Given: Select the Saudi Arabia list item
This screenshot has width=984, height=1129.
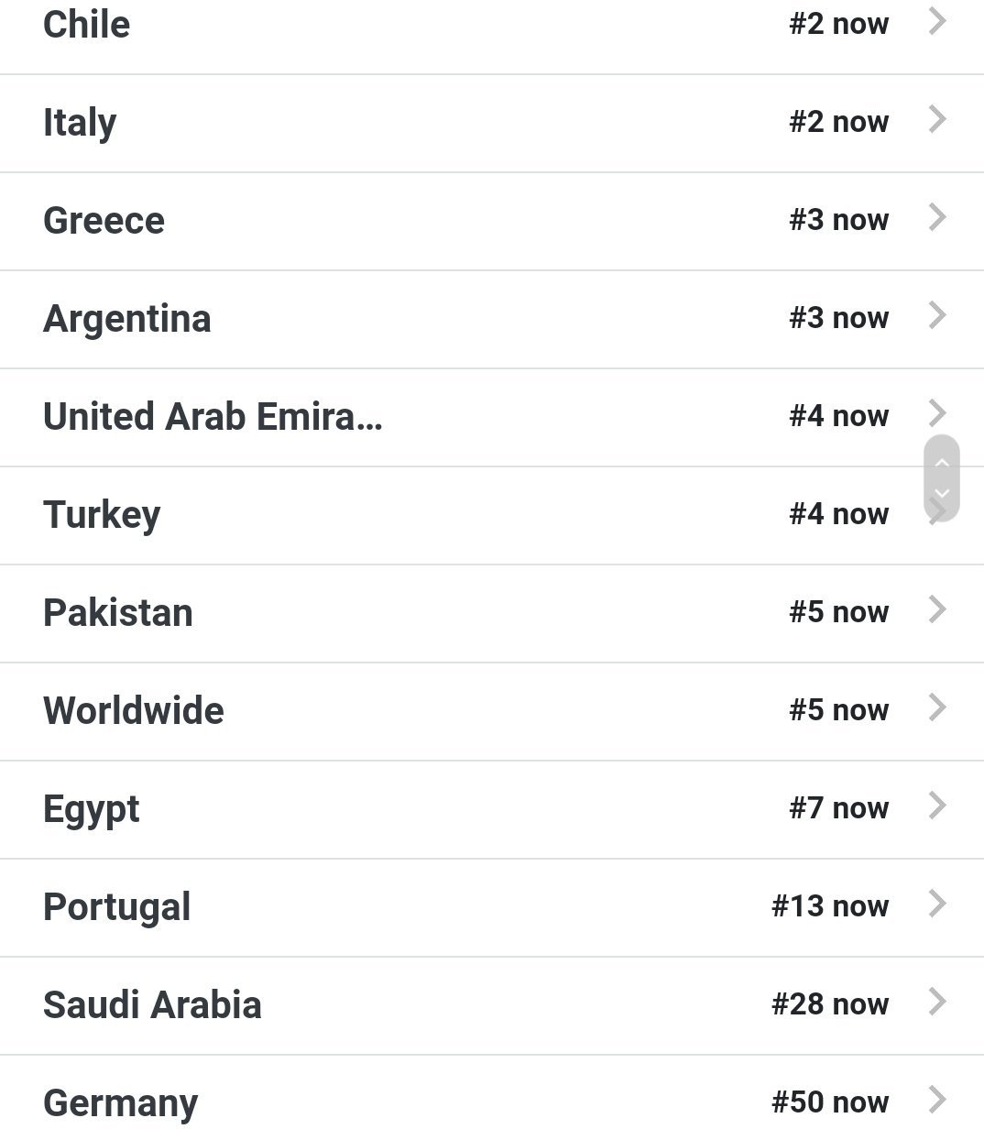Looking at the screenshot, I should tap(152, 1005).
